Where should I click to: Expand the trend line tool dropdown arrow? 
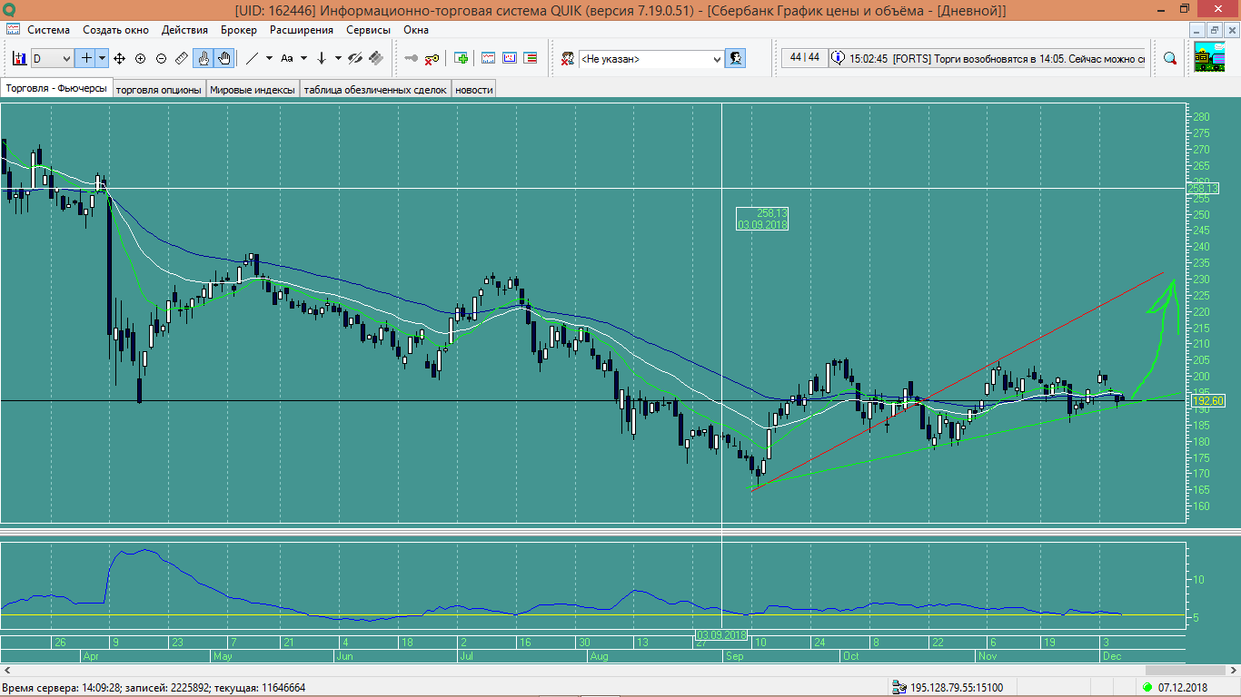tap(269, 58)
